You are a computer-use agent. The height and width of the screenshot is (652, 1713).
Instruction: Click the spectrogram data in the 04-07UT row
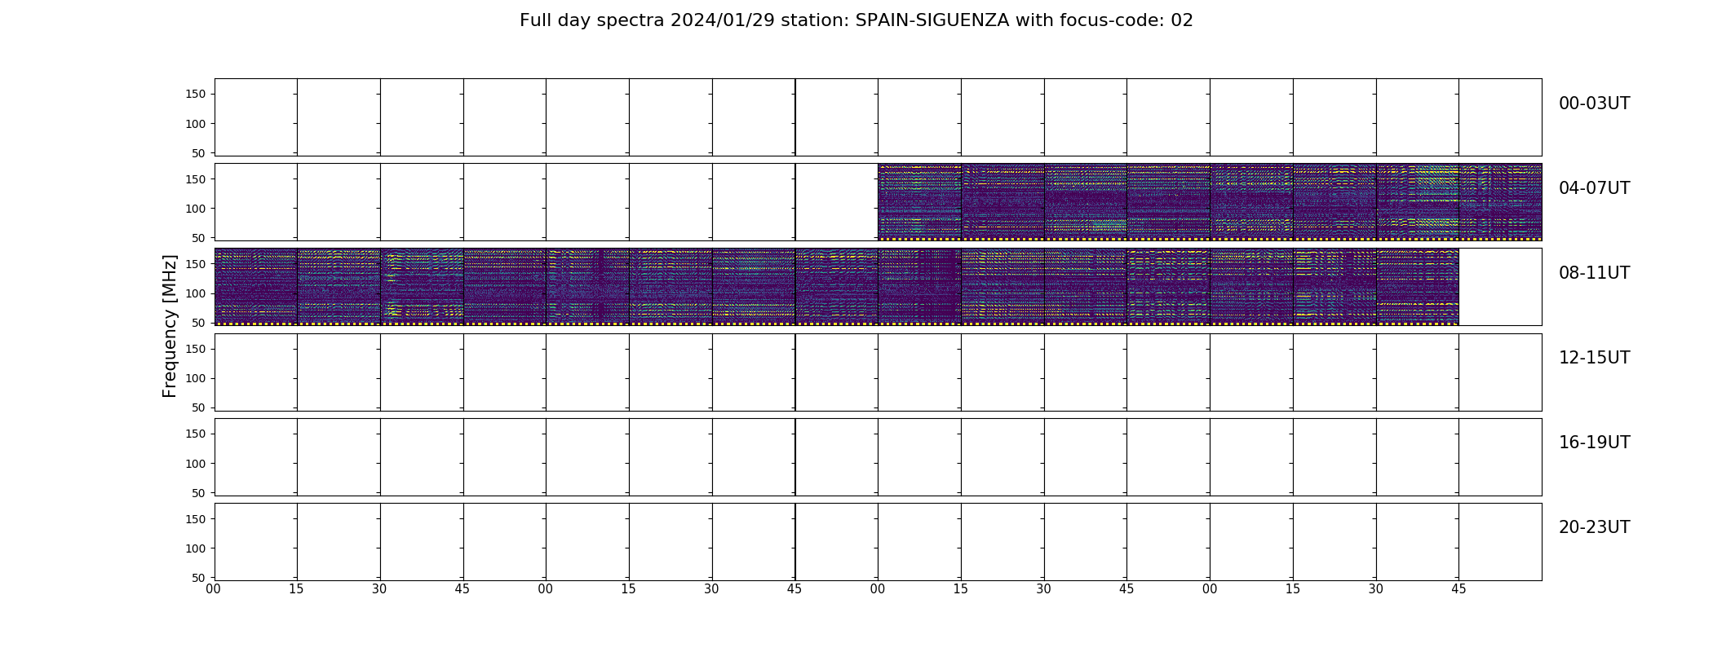point(1210,202)
